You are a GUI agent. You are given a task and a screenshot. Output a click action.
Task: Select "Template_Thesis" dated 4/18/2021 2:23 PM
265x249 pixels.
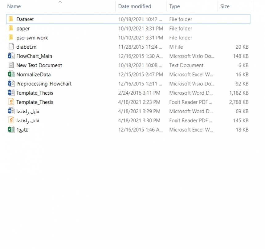[x=35, y=102]
